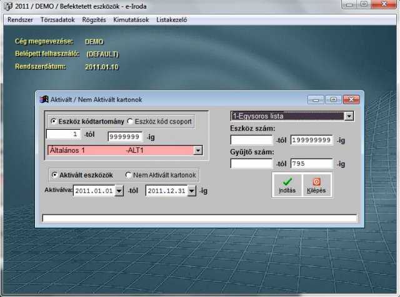Click the 9999999 code range field
This screenshot has width=400, height=297.
(124, 137)
